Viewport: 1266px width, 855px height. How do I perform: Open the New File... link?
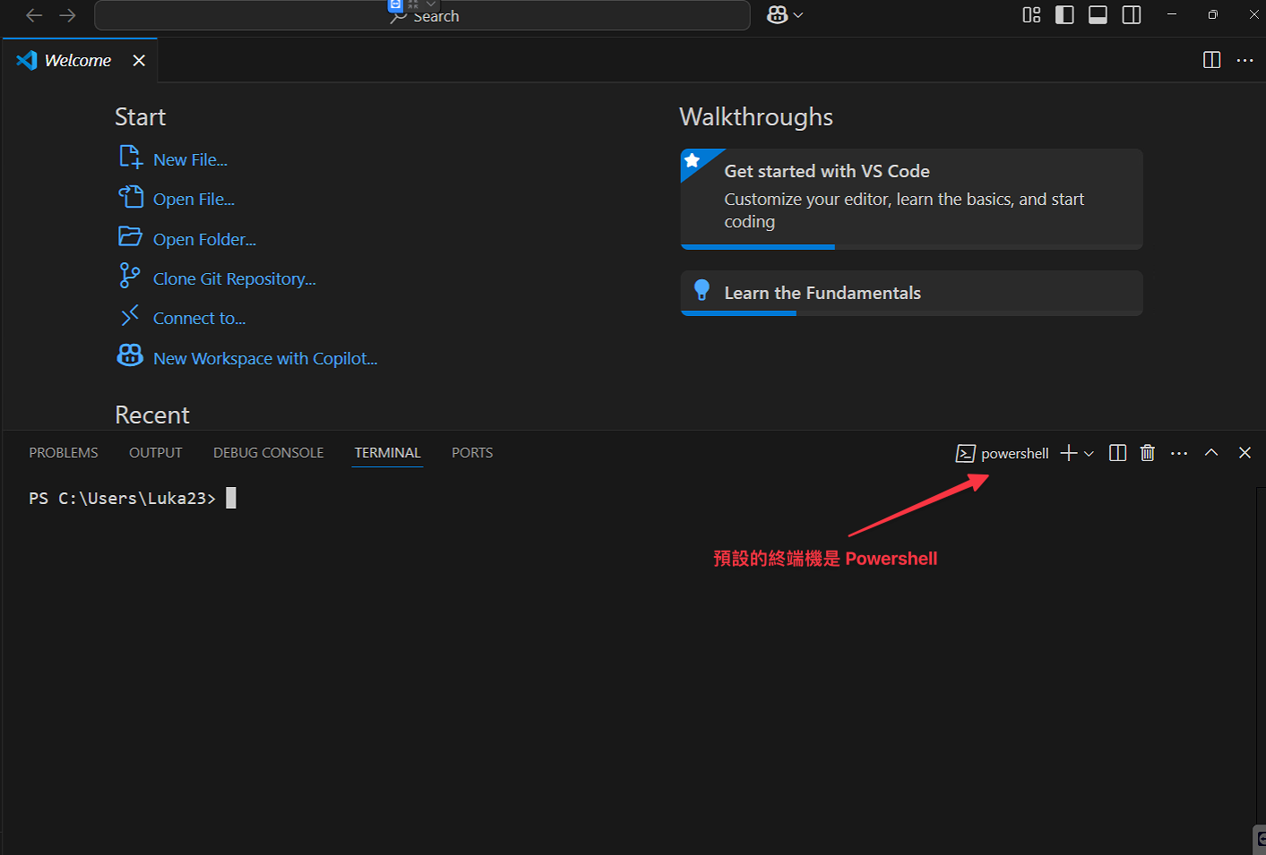click(190, 160)
